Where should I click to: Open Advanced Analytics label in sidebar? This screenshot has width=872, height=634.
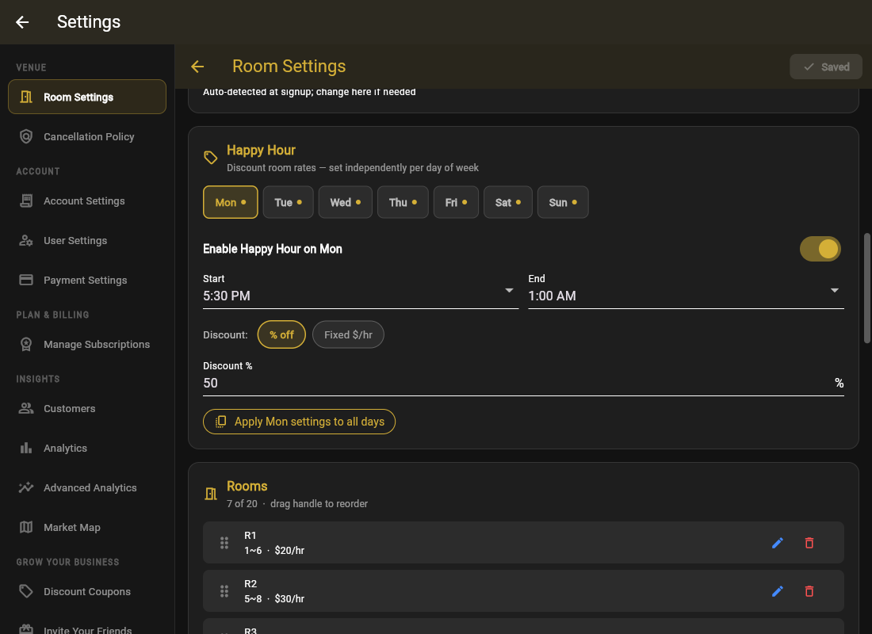(x=90, y=487)
